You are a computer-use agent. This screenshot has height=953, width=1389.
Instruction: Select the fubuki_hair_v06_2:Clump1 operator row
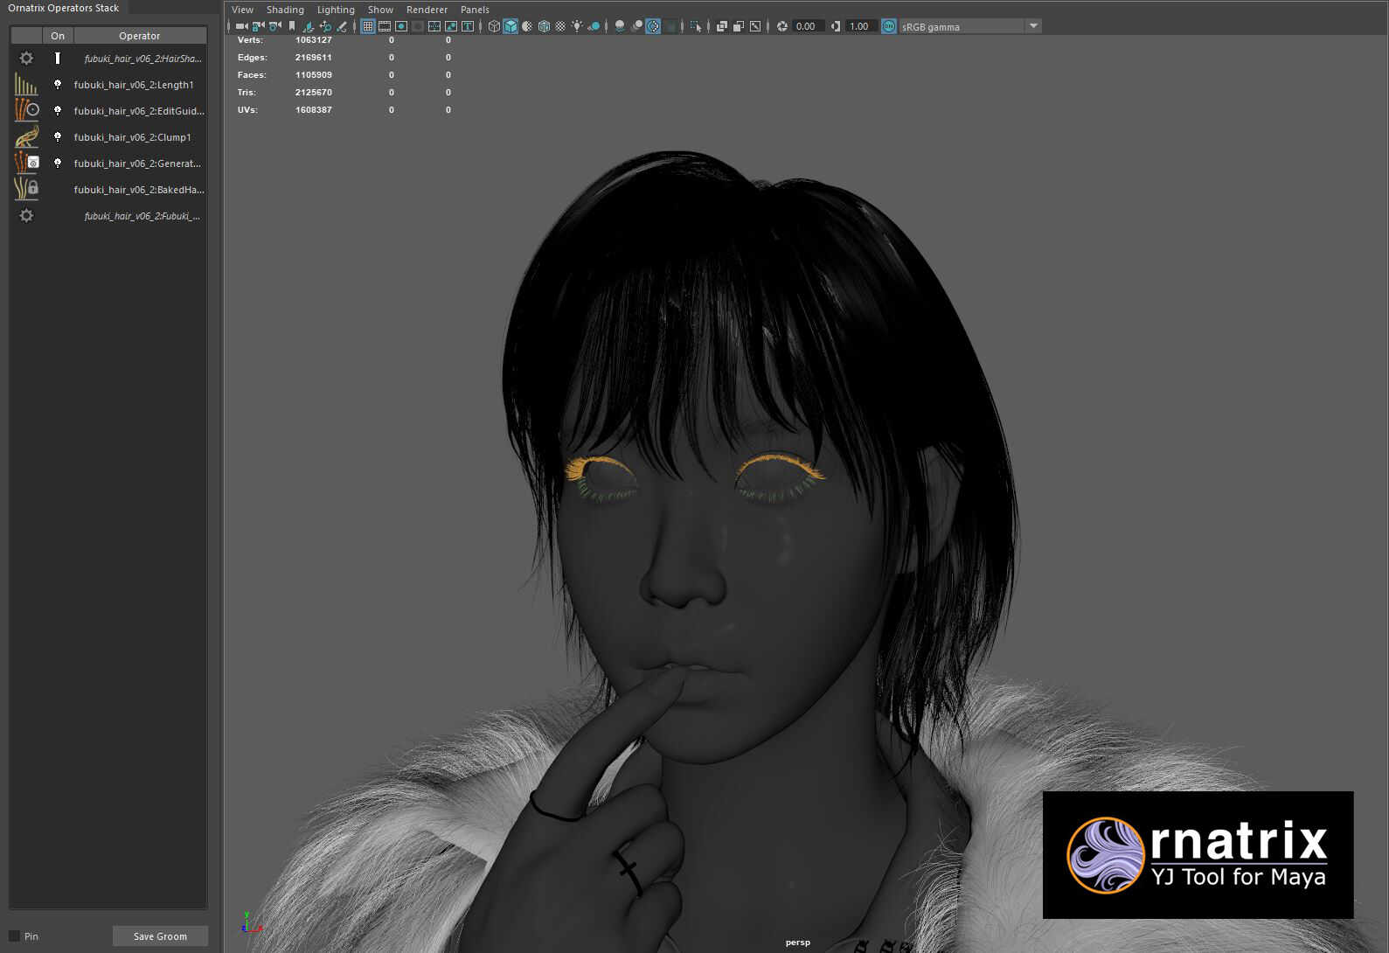(x=108, y=137)
